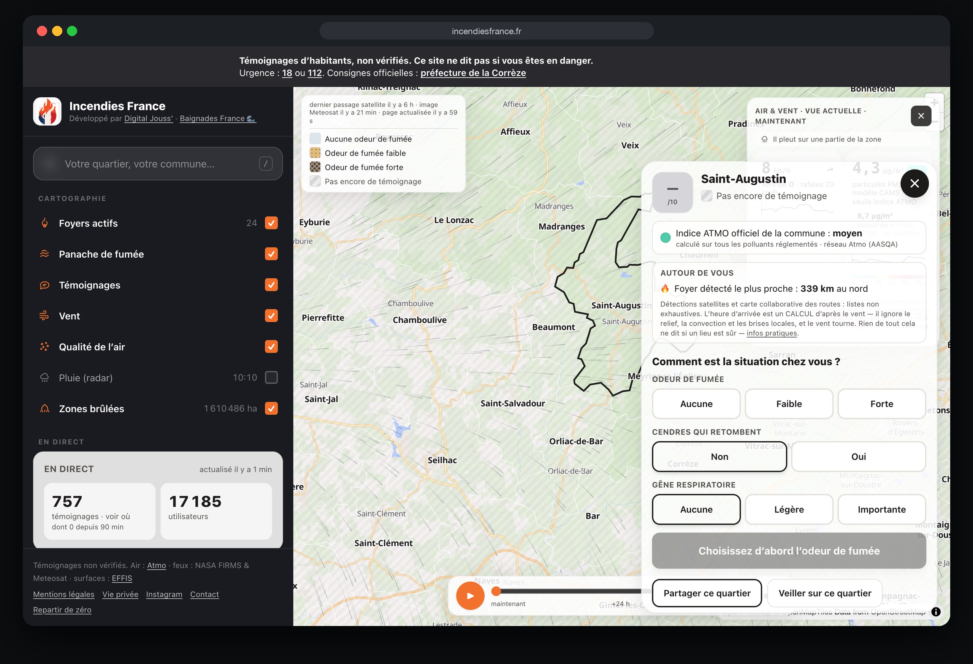Click the Zones brûlées icon
The height and width of the screenshot is (664, 973).
click(44, 409)
